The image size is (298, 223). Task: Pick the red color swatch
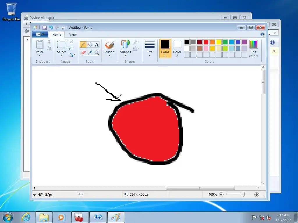point(206,42)
